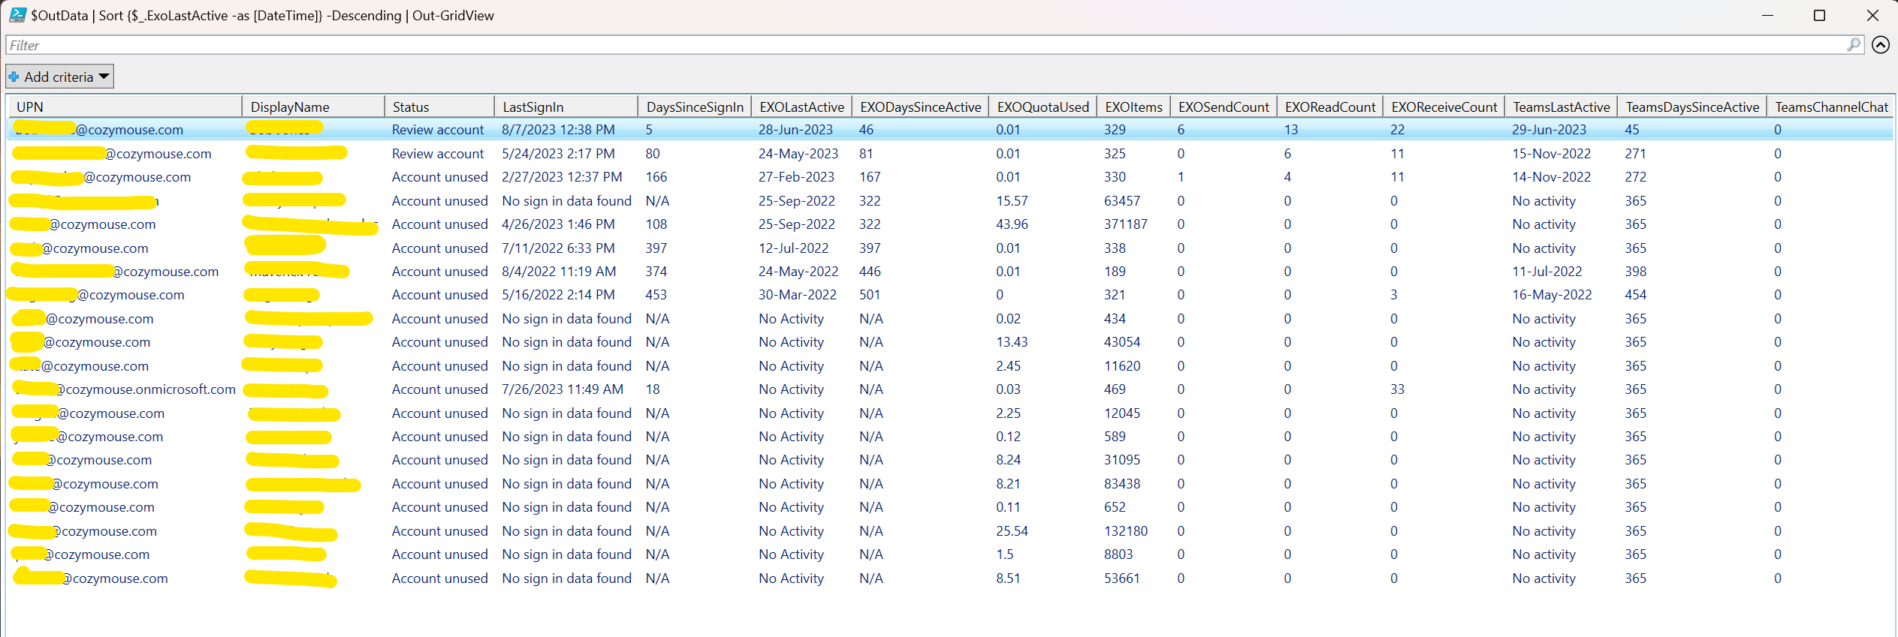The image size is (1898, 637).
Task: Click EXOLastActive value 12-Jul-2022
Action: [x=793, y=248]
